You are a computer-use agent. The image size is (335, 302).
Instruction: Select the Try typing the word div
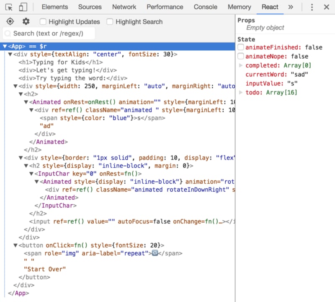73,78
